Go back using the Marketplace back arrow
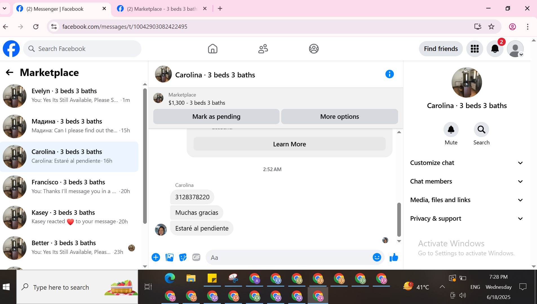This screenshot has height=304, width=537. coord(10,73)
